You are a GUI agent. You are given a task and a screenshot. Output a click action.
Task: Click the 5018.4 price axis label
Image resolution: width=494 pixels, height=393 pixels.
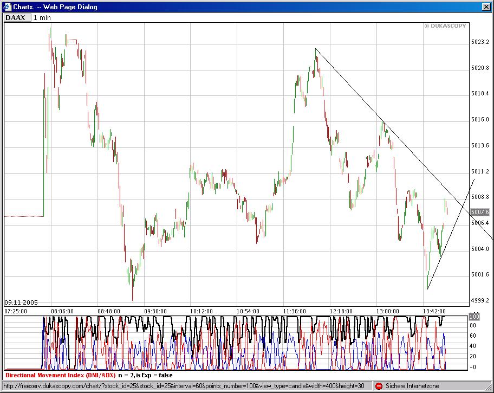[480, 93]
